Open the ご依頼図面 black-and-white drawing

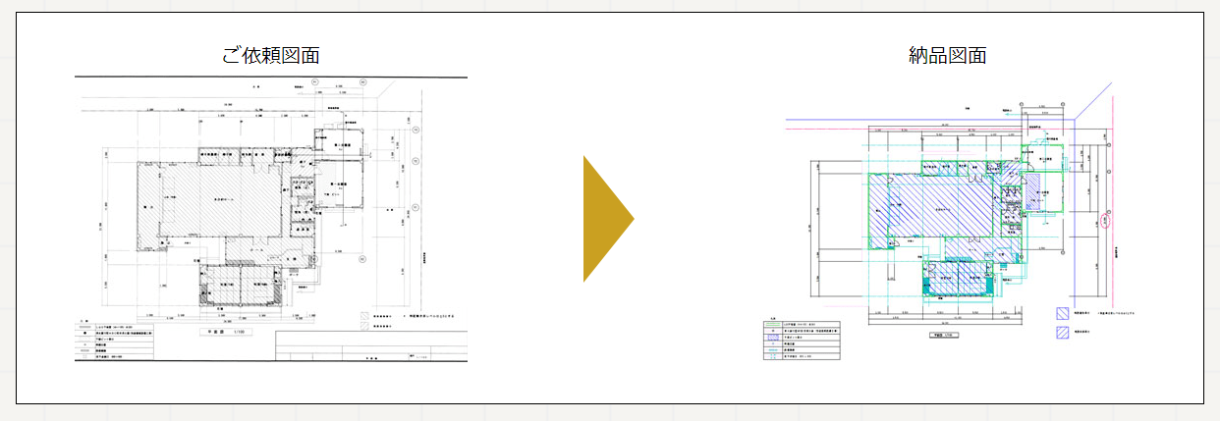[271, 219]
